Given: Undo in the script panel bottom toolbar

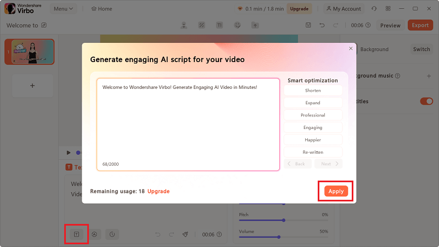Looking at the screenshot, I should click(x=158, y=234).
